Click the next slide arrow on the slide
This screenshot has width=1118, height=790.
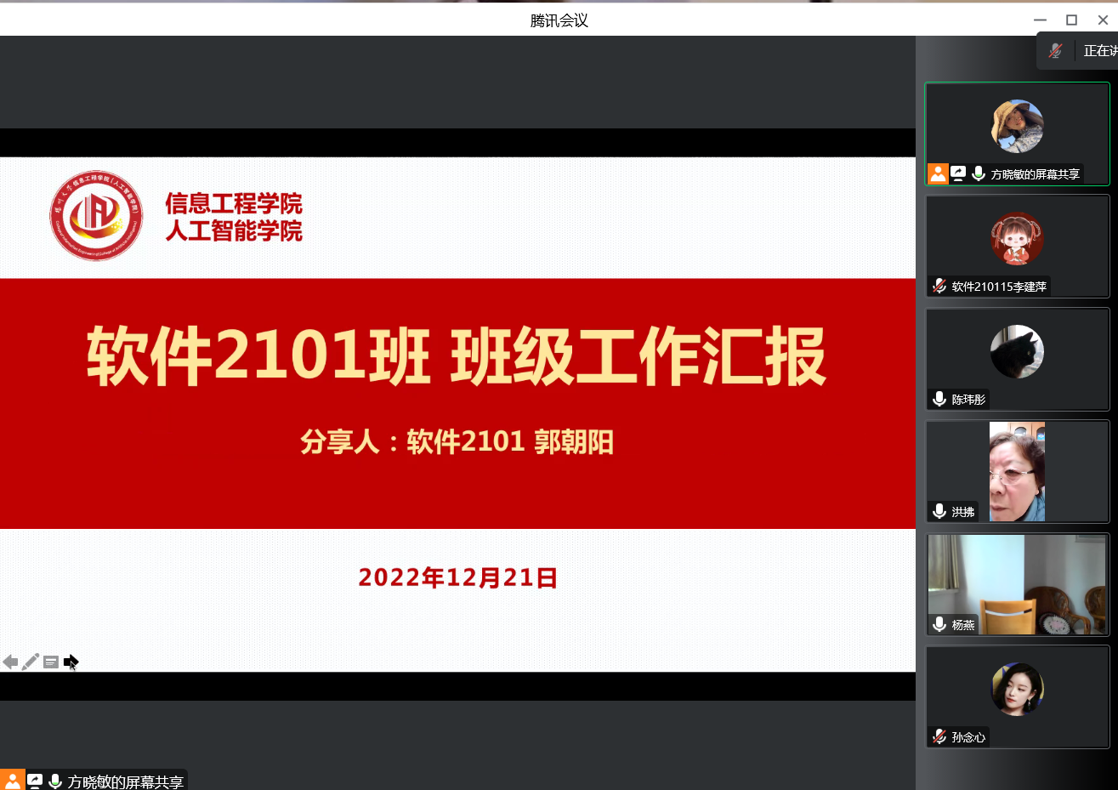click(71, 662)
